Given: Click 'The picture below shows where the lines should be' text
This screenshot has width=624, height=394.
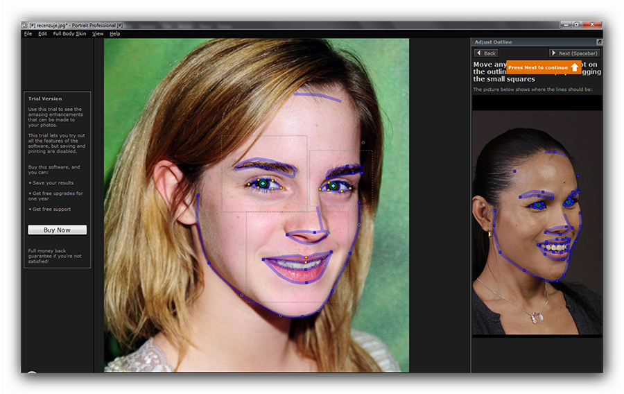Looking at the screenshot, I should [532, 89].
